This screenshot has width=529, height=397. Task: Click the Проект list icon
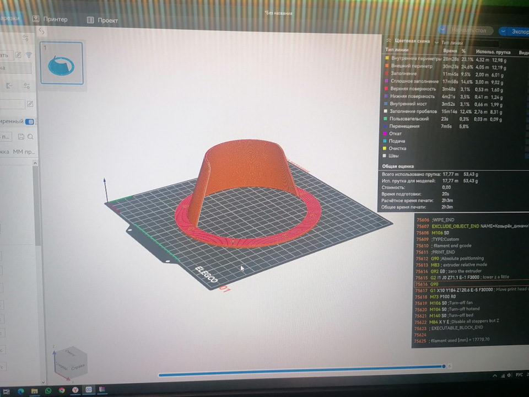[x=90, y=20]
